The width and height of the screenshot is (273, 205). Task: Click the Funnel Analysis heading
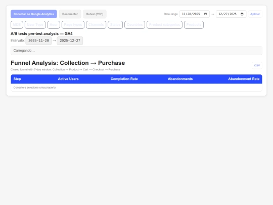[x=68, y=63]
